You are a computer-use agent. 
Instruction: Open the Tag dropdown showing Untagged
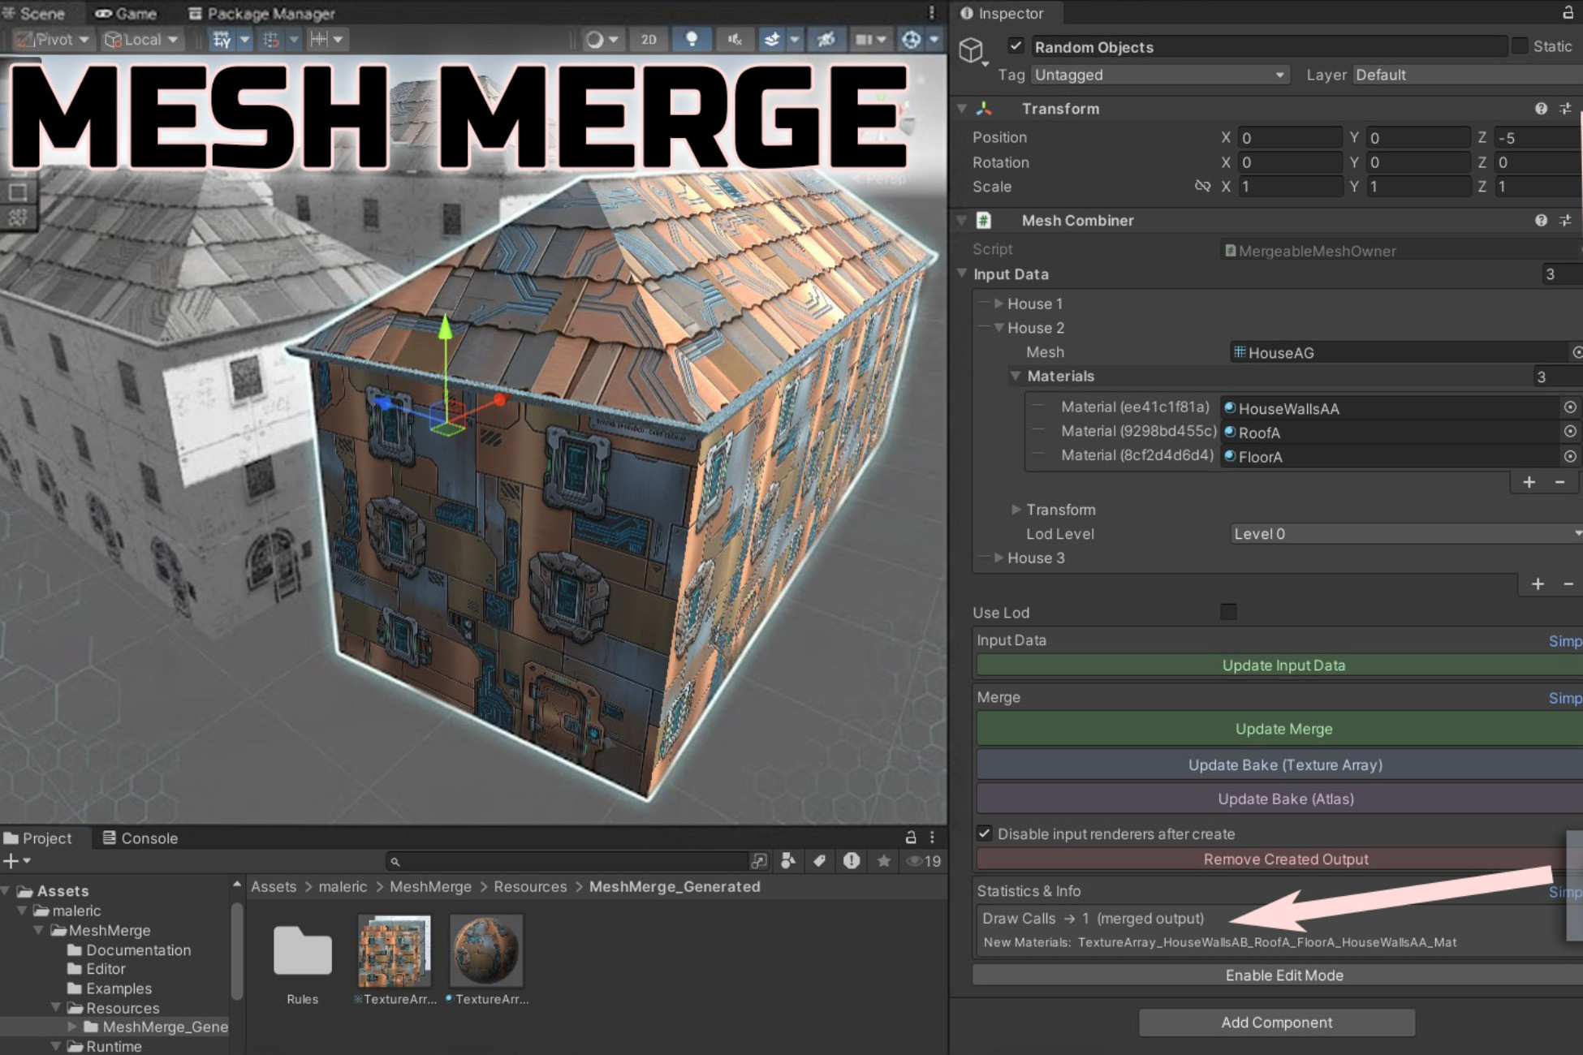[x=1159, y=75]
